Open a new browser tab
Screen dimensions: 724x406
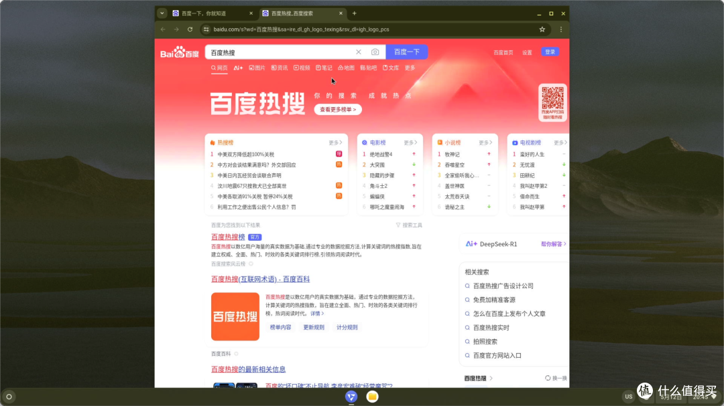coord(354,13)
